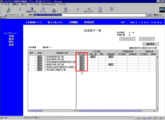Click 詳細 表示 button for A空港誘導路改修工事
The image size is (165, 120).
pyautogui.click(x=40, y=57)
